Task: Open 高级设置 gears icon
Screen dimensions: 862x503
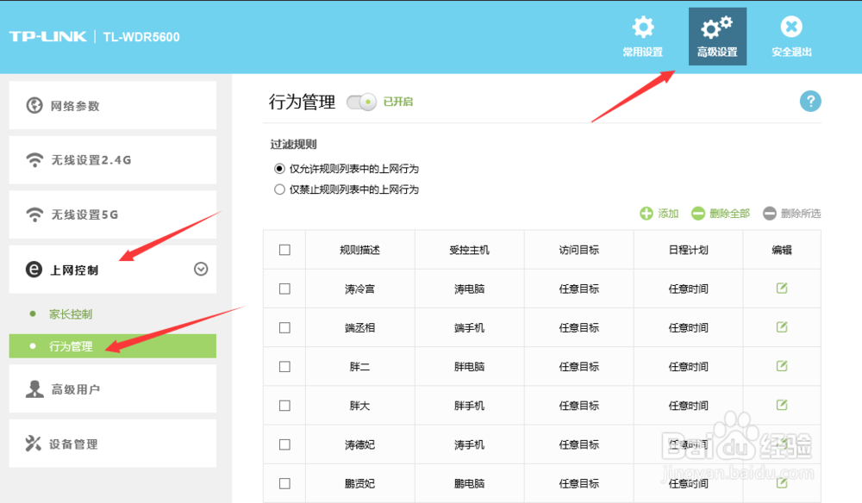Action: point(717,27)
